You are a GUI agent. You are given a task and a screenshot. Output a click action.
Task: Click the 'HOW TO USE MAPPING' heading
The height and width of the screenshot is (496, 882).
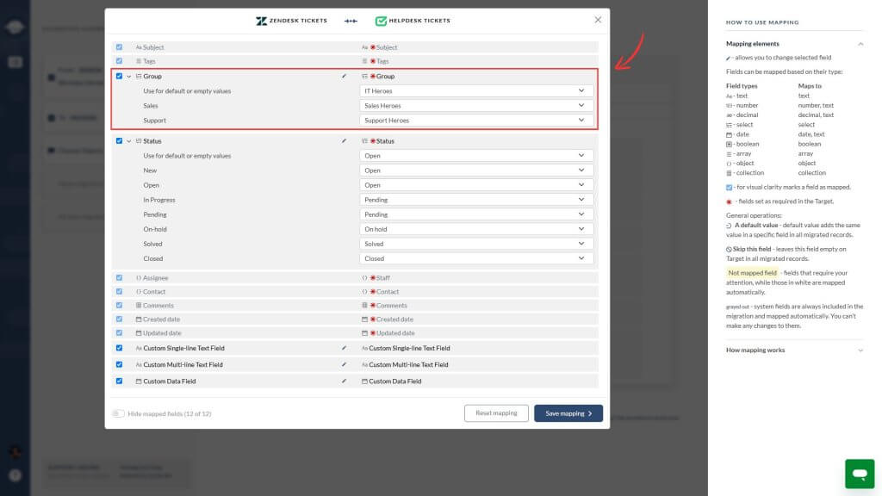[x=762, y=22]
